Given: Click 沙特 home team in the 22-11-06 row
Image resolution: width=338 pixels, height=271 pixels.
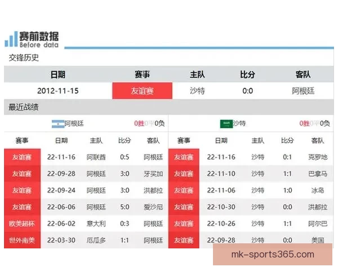Looking at the screenshot, I should pyautogui.click(x=258, y=190).
